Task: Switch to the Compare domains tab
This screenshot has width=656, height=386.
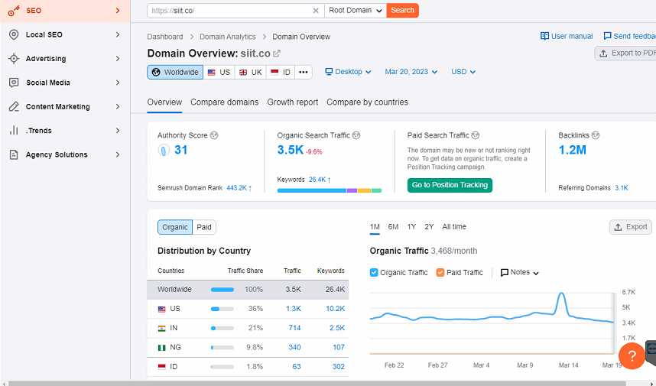Action: point(224,102)
